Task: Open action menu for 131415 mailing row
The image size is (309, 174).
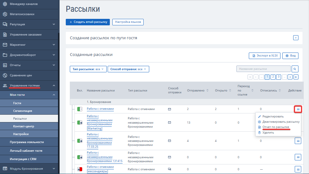Action: coord(298,157)
